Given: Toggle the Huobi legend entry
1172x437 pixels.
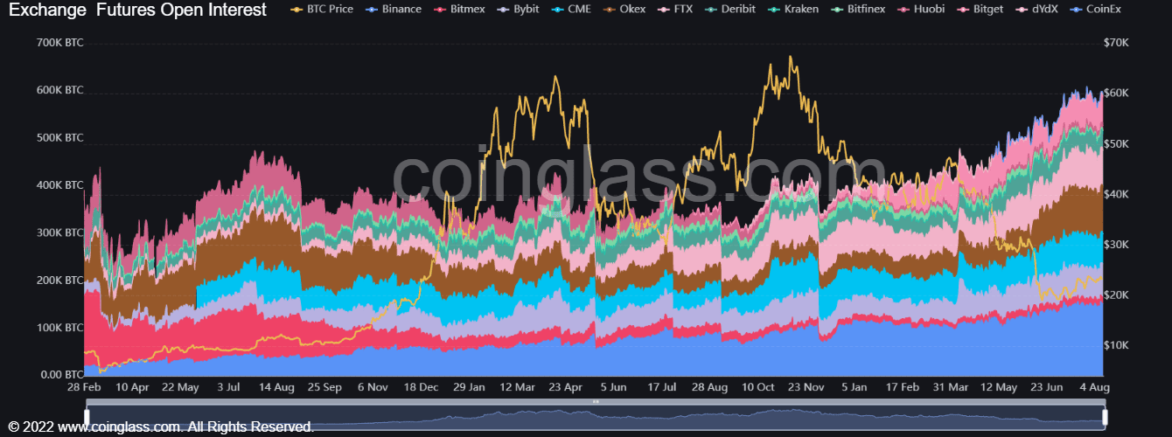Looking at the screenshot, I should [x=920, y=10].
